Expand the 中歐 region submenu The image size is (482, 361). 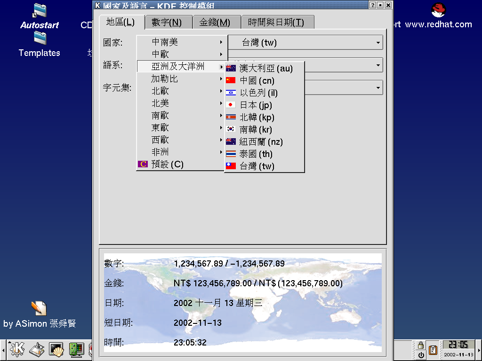point(182,55)
